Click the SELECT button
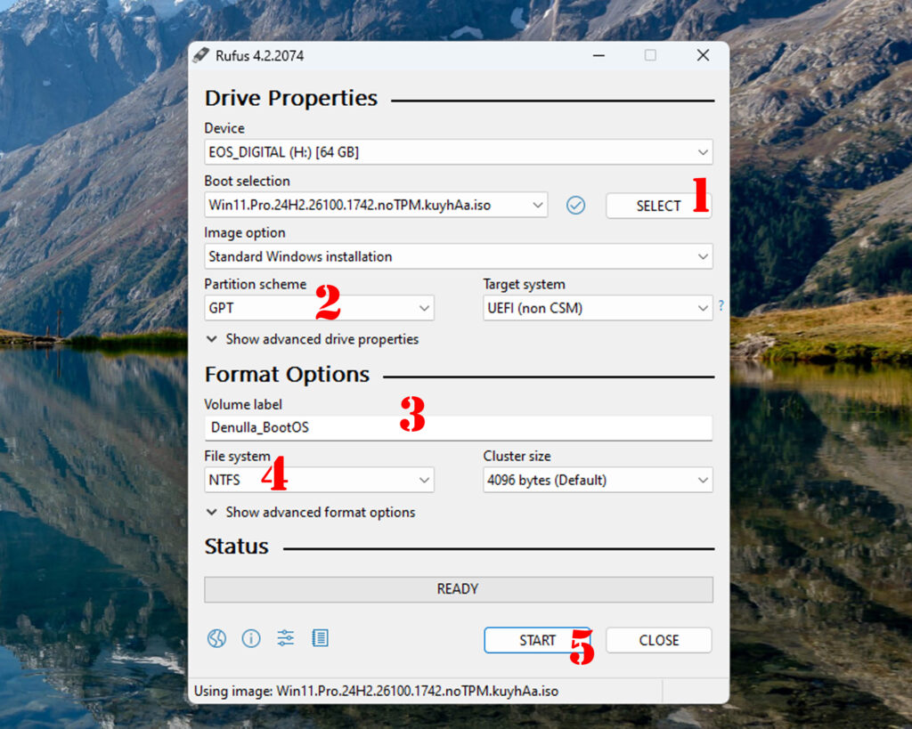 pyautogui.click(x=657, y=206)
